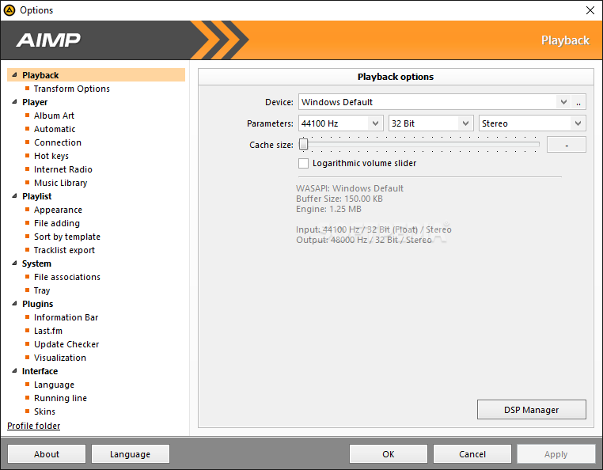Collapse the Playback tree section
Viewport: 603px width, 470px height.
14,75
